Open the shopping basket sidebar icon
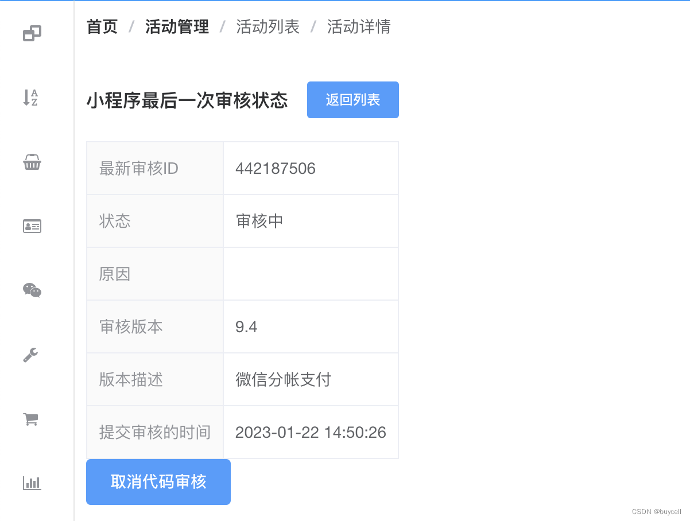Image resolution: width=690 pixels, height=521 pixels. pyautogui.click(x=32, y=162)
